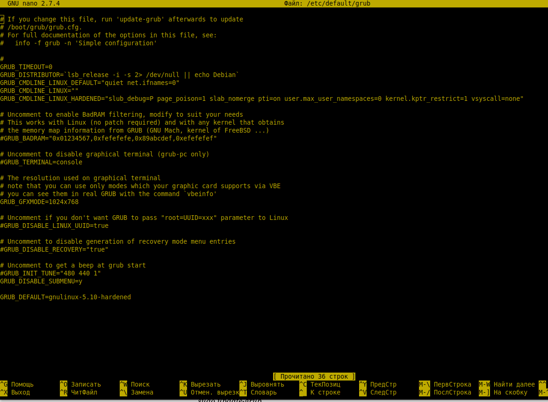Click the ПослСтрока shortcut label
The width and height of the screenshot is (548, 402).
coord(453,392)
